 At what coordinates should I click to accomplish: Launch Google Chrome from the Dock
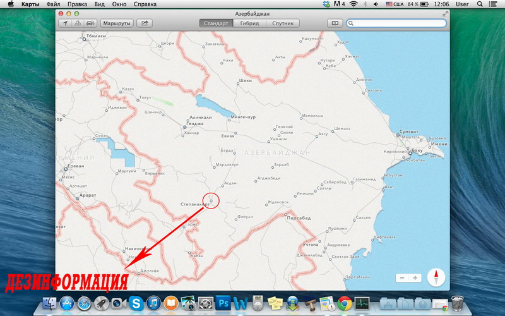coord(345,303)
